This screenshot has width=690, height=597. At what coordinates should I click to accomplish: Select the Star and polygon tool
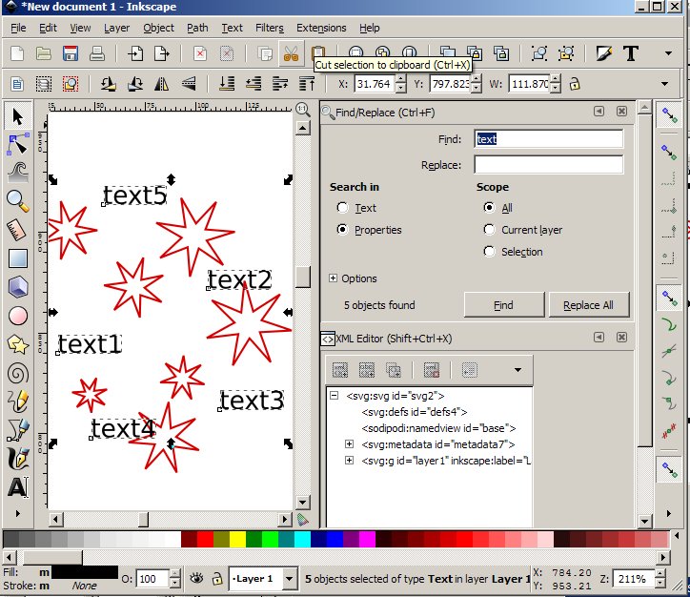(17, 344)
